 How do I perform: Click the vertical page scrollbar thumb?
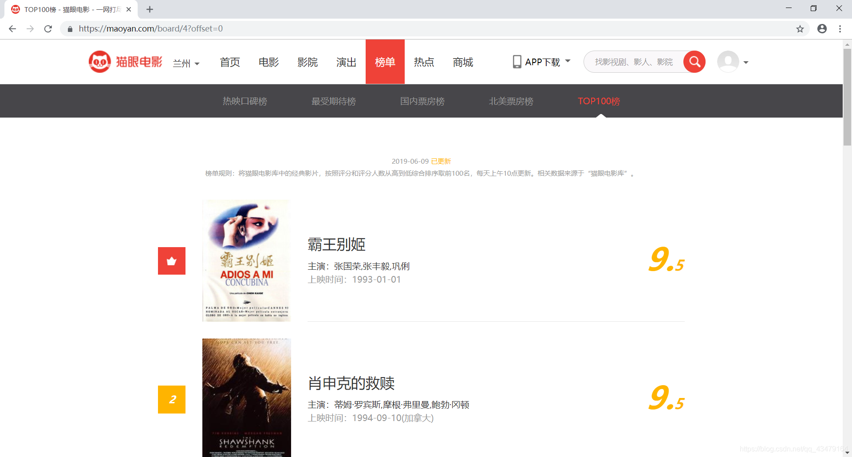click(x=847, y=97)
